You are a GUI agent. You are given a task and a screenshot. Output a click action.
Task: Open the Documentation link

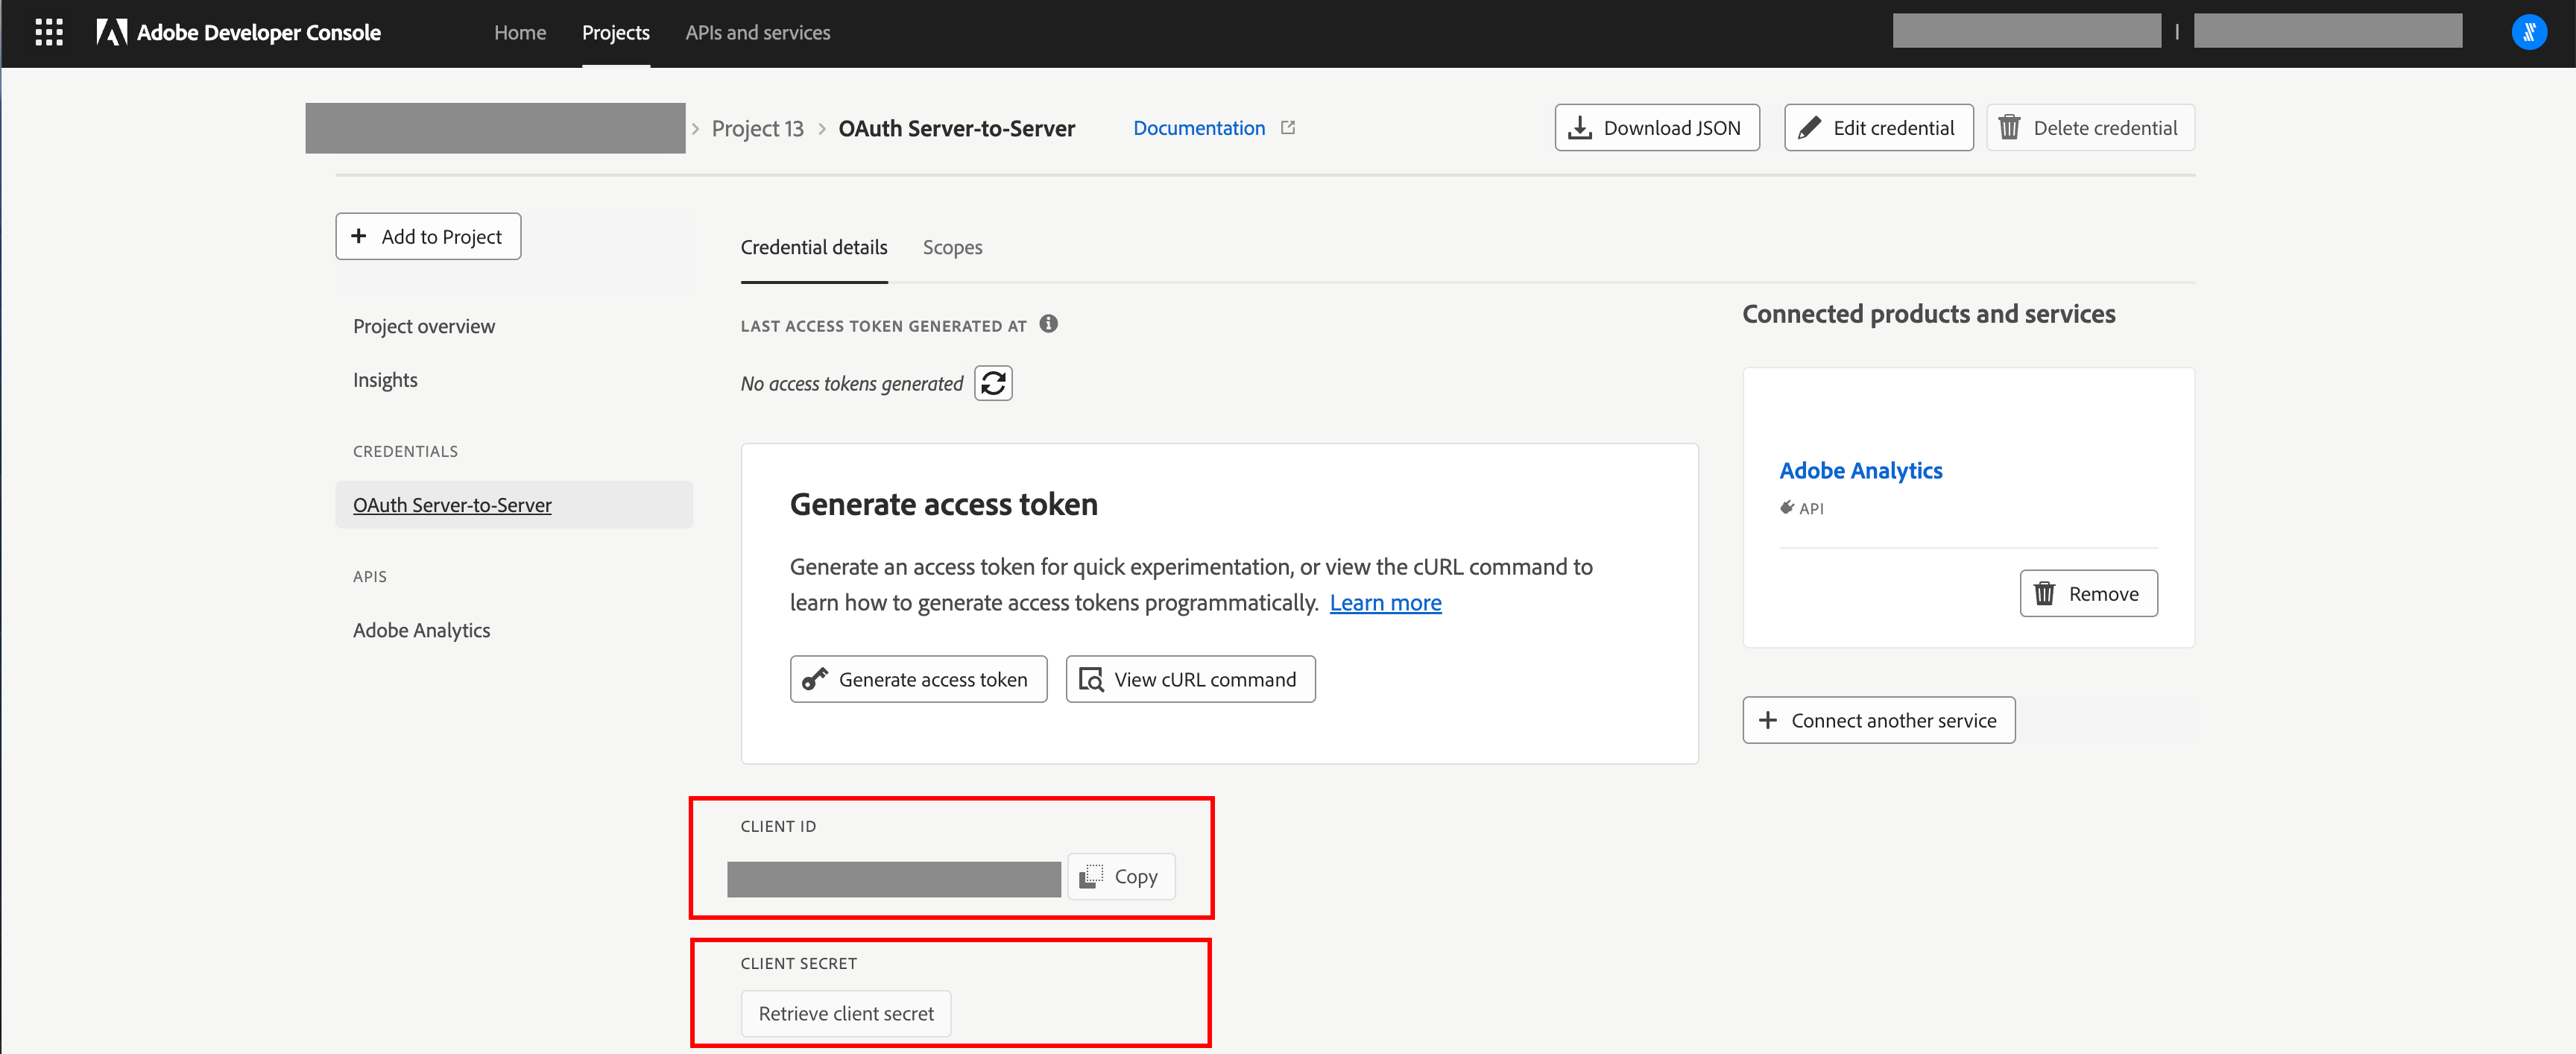coord(1199,128)
